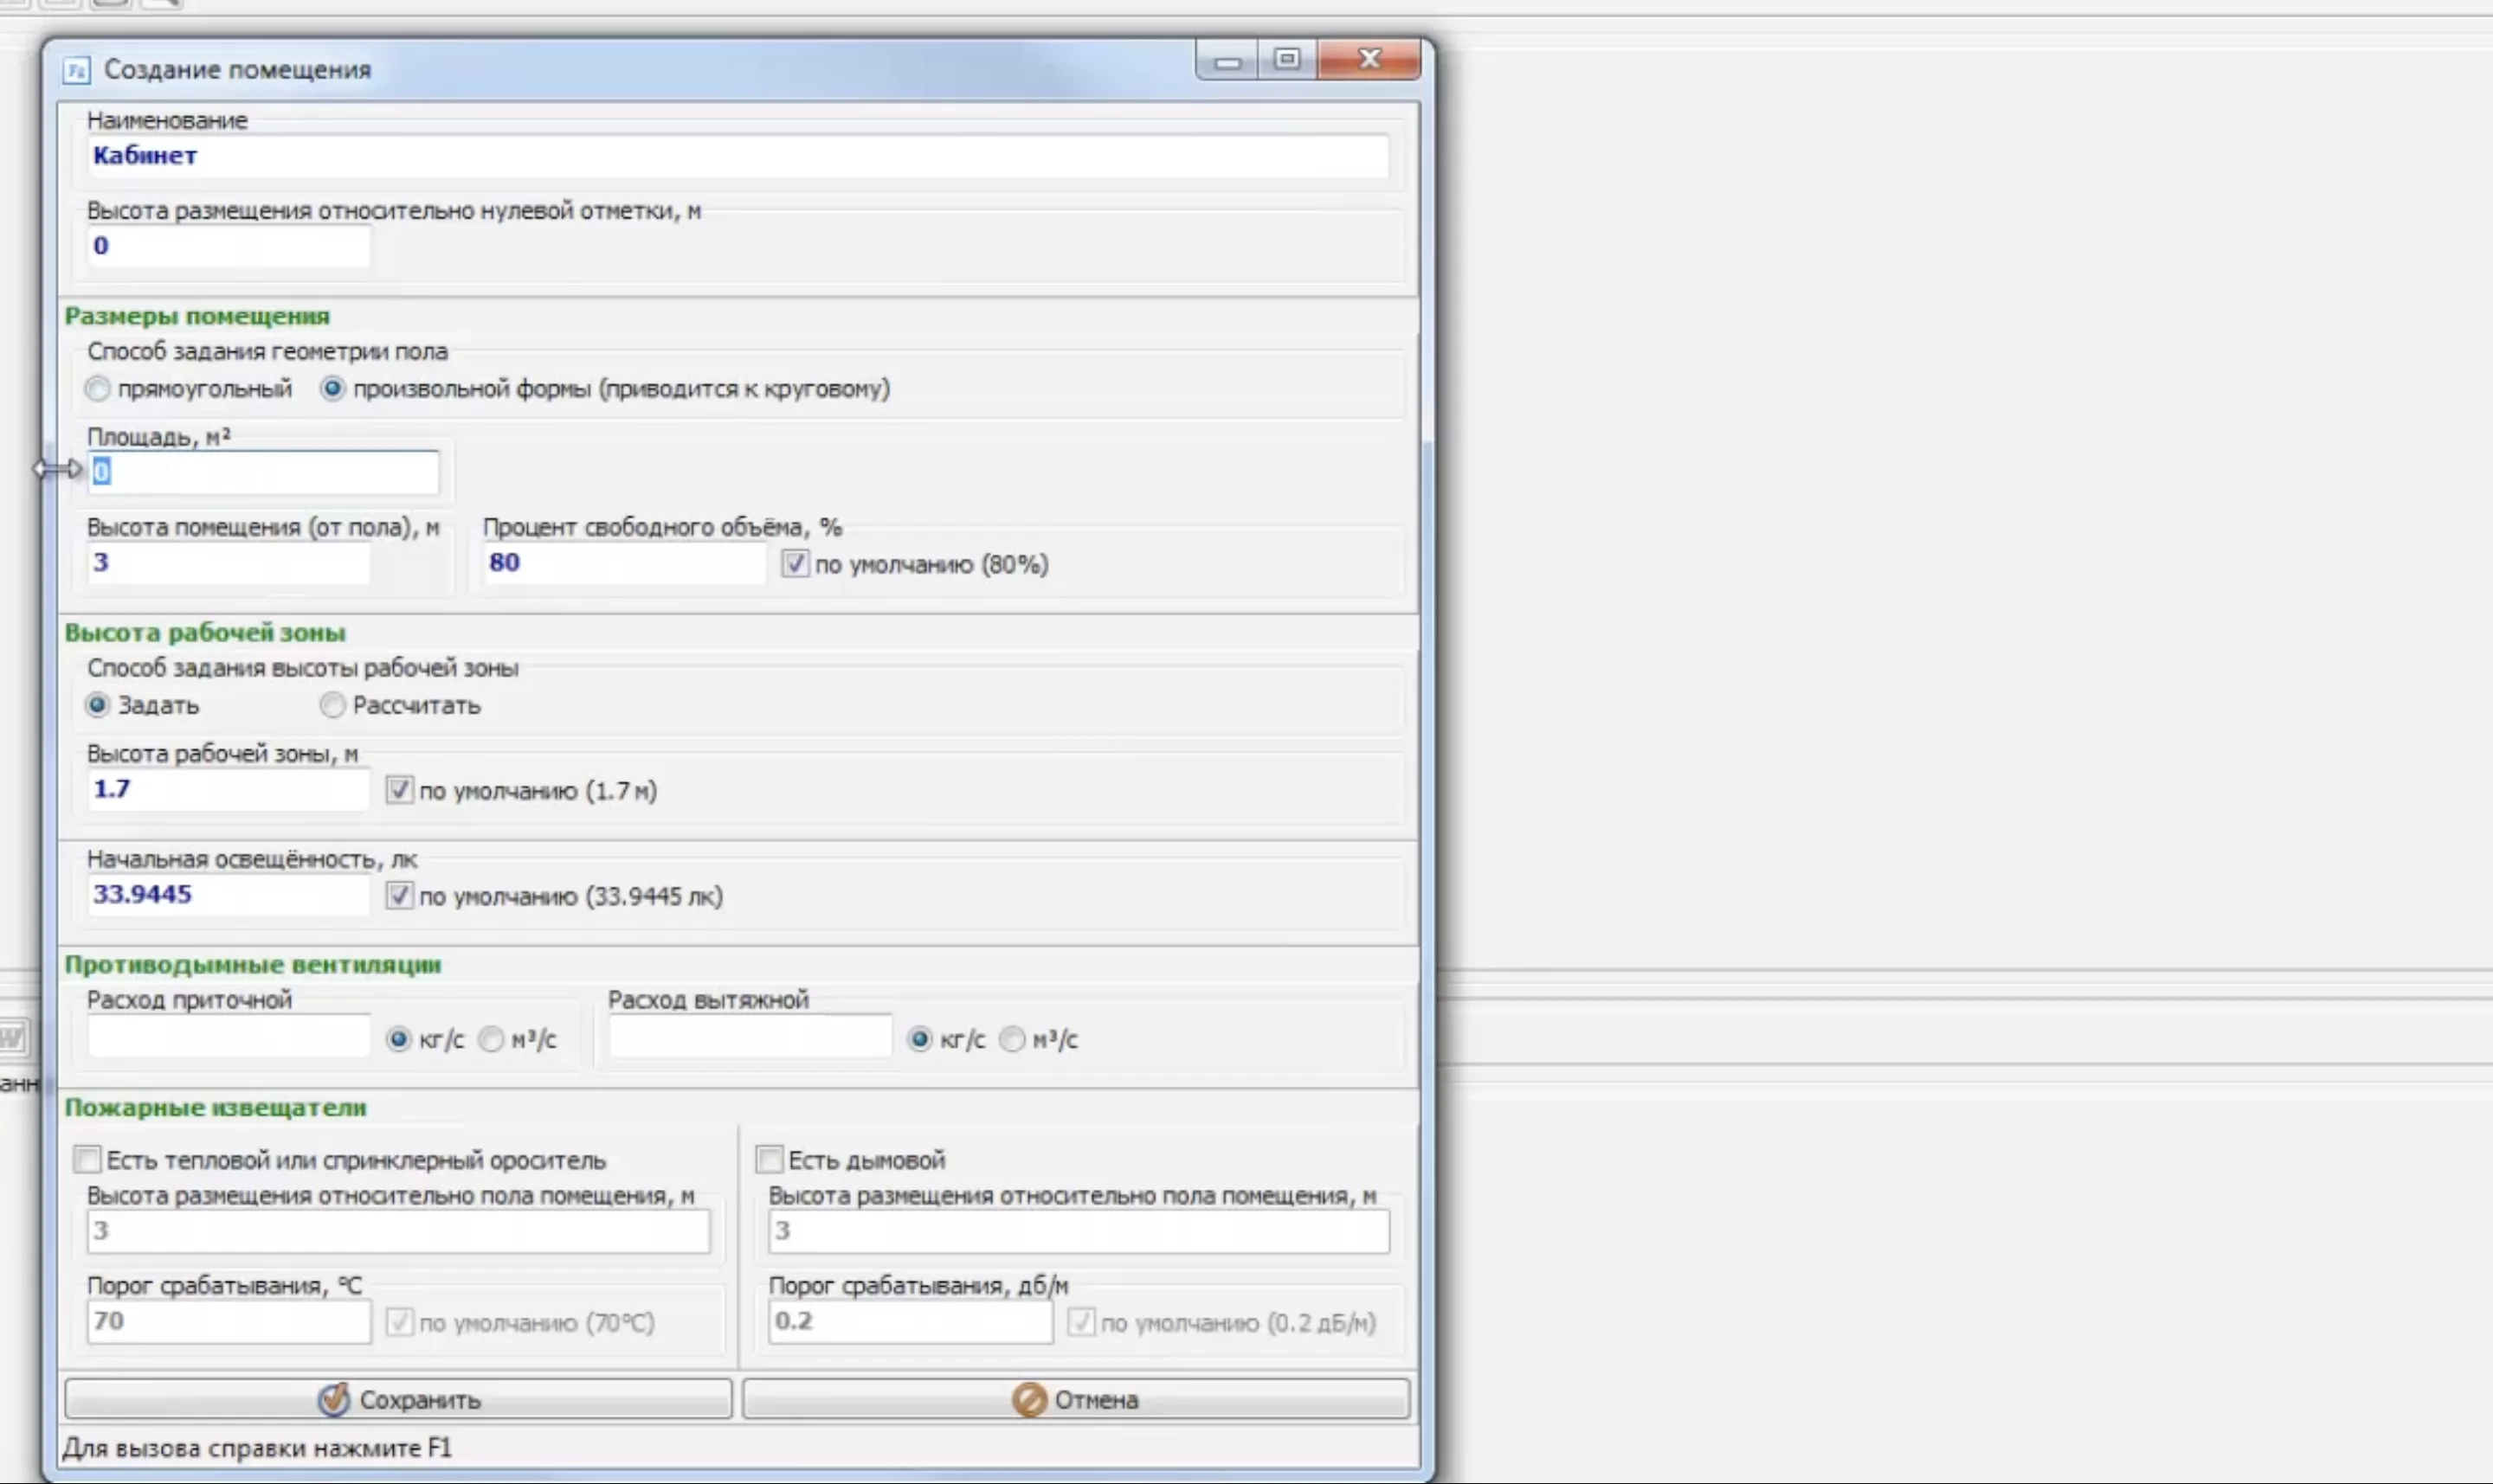Click the Отмена cancel icon
The width and height of the screenshot is (2493, 1484).
(1028, 1399)
